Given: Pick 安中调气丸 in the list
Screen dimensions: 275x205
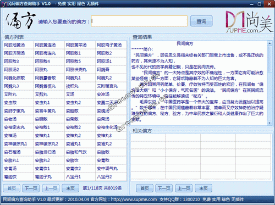Looking at the screenshot, I should (x=107, y=169).
